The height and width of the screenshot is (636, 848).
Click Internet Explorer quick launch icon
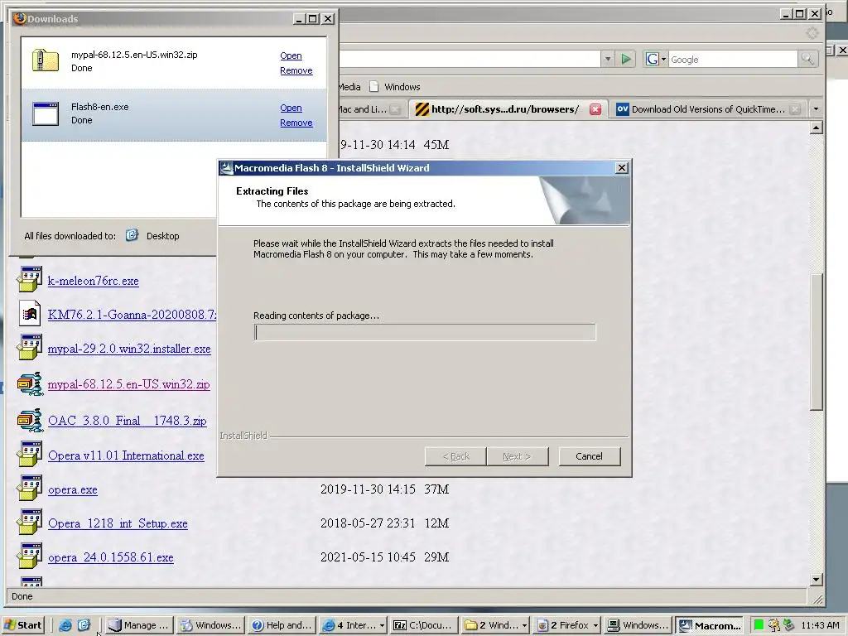[x=65, y=625]
